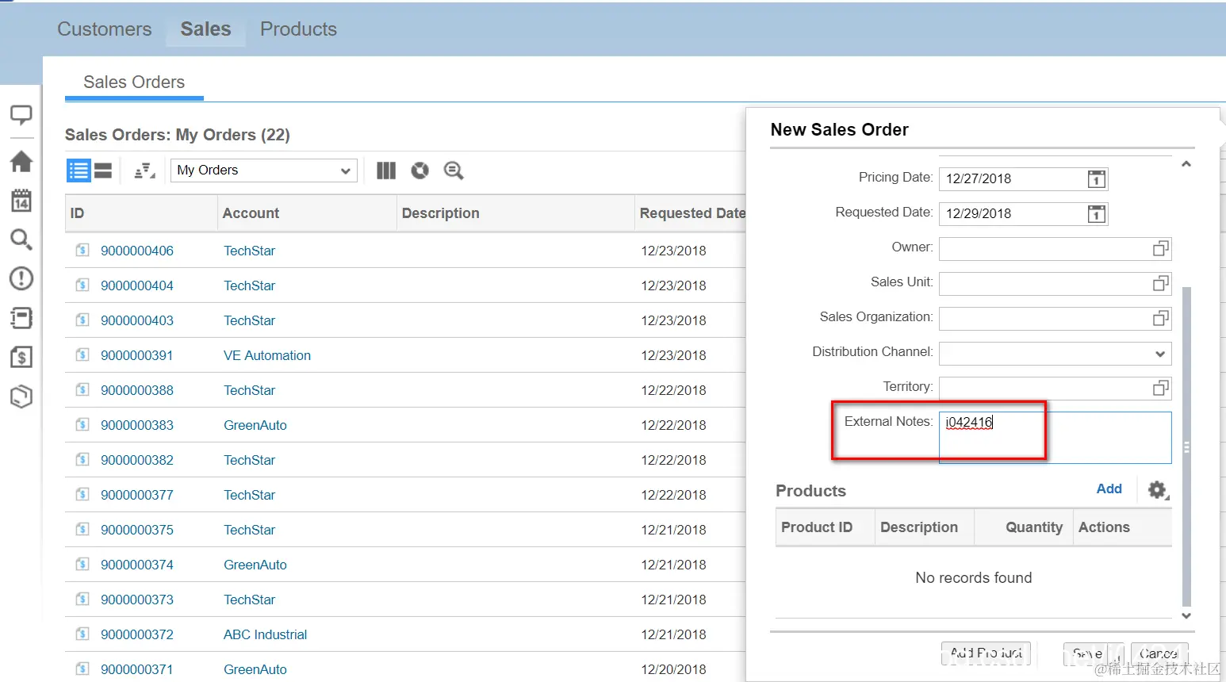Viewport: 1226px width, 682px height.
Task: Click order icon beside 9000000375
Action: point(82,530)
